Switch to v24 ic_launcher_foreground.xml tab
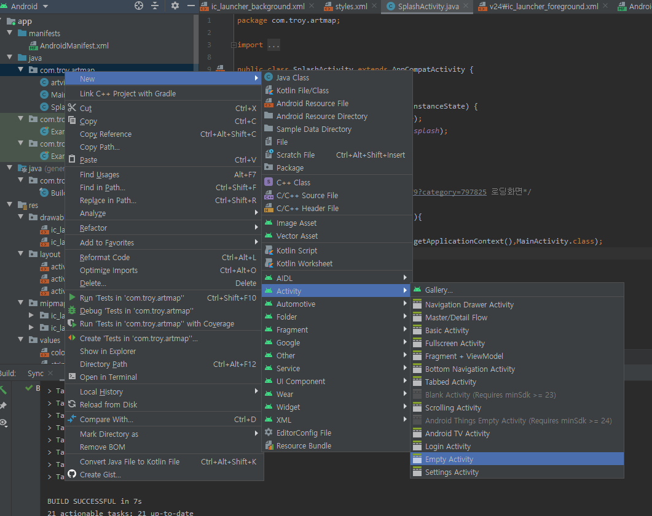The image size is (652, 516). 543,6
